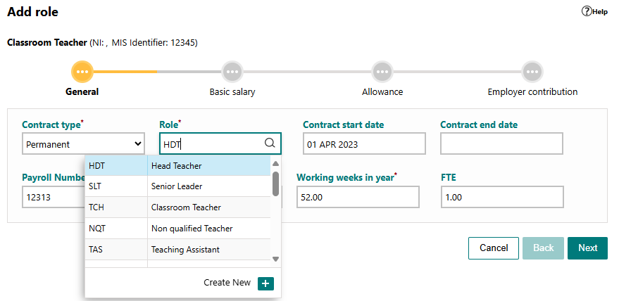Click the Basic salary step circle
The width and height of the screenshot is (619, 301).
pos(232,72)
